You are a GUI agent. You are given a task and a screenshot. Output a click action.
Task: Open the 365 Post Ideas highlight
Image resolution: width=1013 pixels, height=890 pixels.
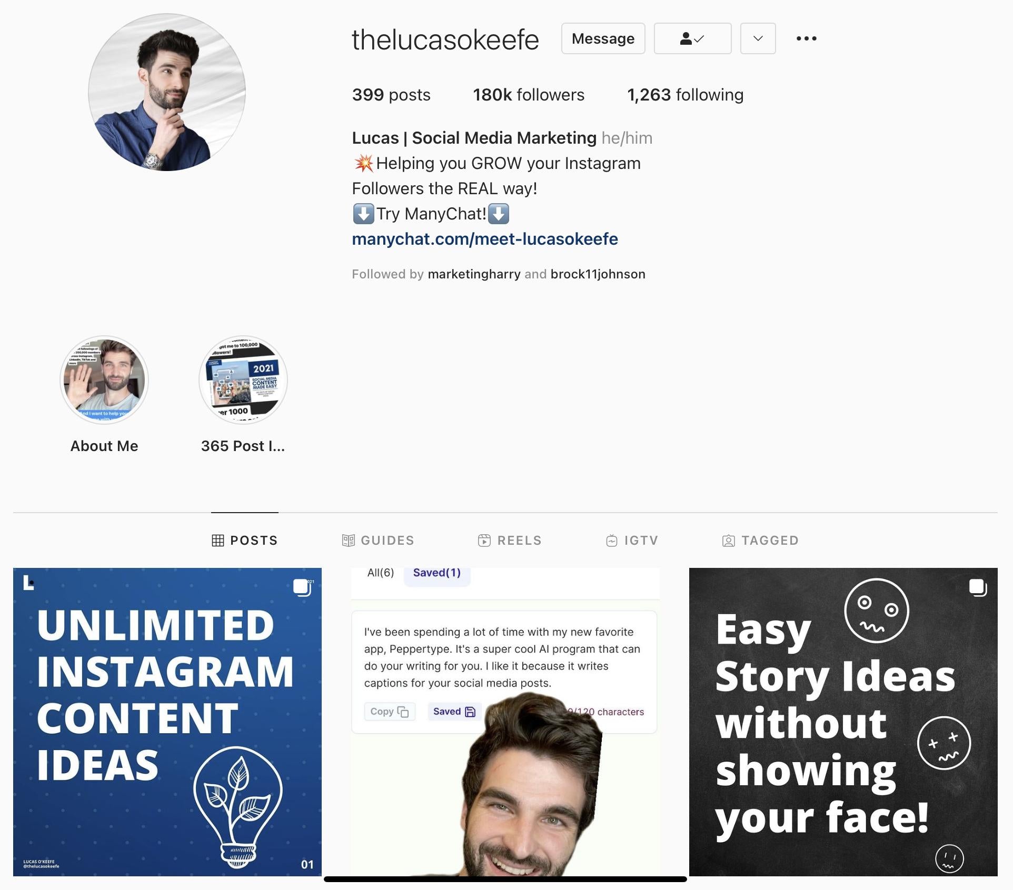point(243,380)
